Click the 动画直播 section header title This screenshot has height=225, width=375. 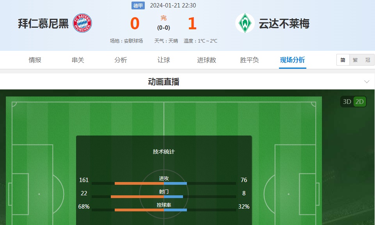click(x=164, y=82)
